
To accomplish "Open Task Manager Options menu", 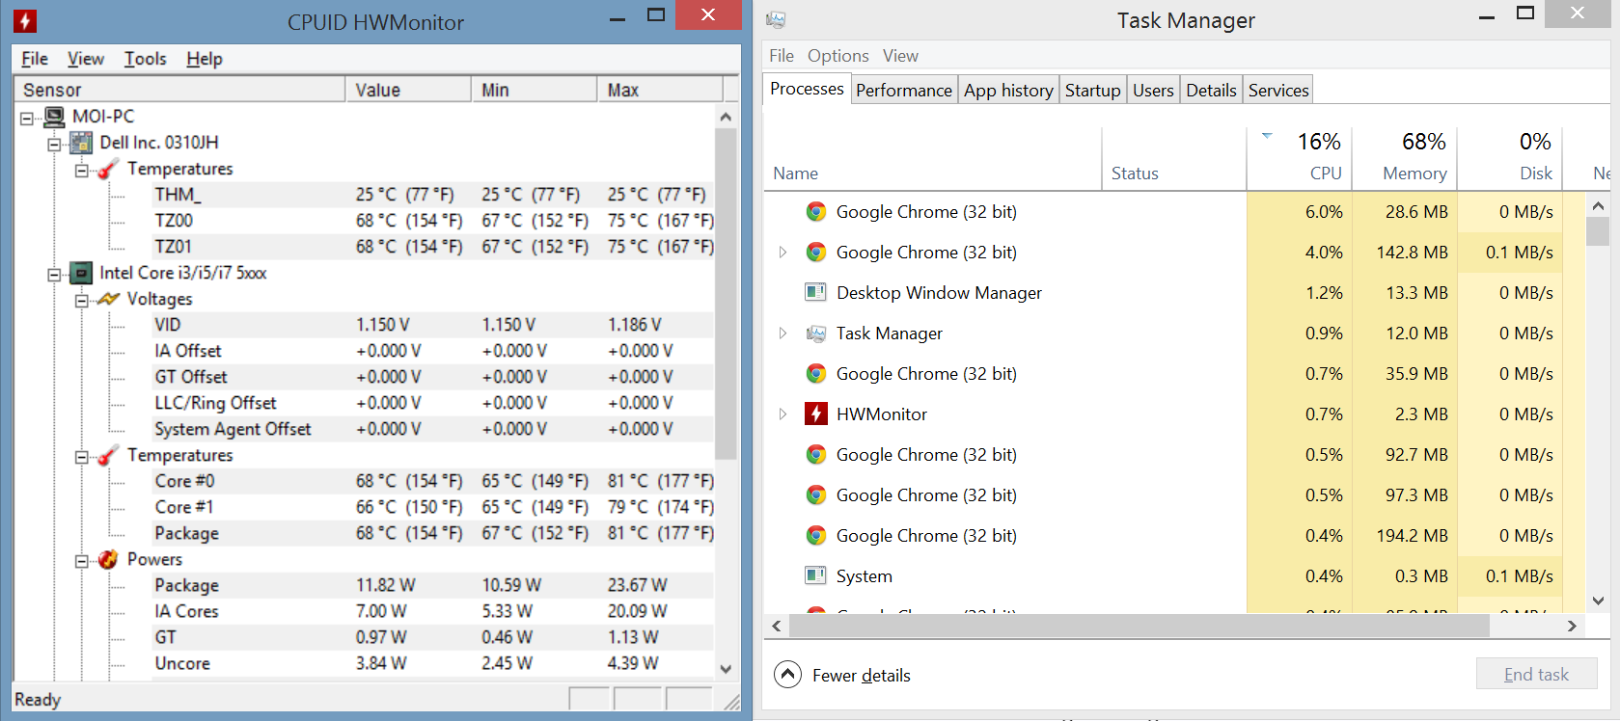I will point(838,56).
